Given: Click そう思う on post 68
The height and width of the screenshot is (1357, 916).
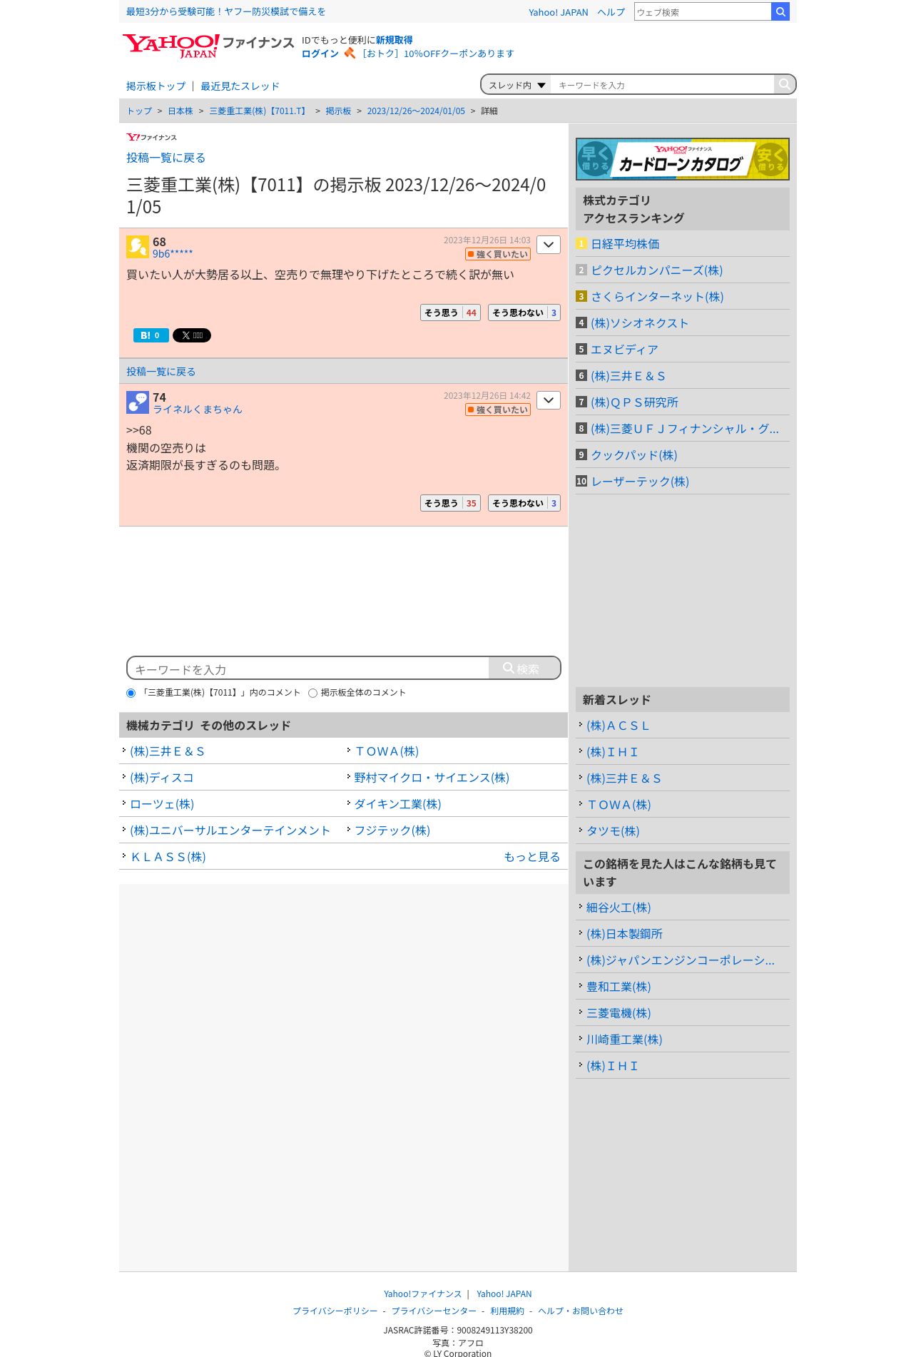Looking at the screenshot, I should (x=450, y=312).
